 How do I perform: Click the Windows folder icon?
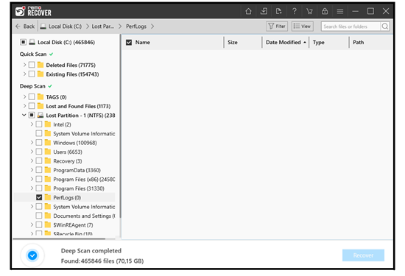tap(48, 143)
